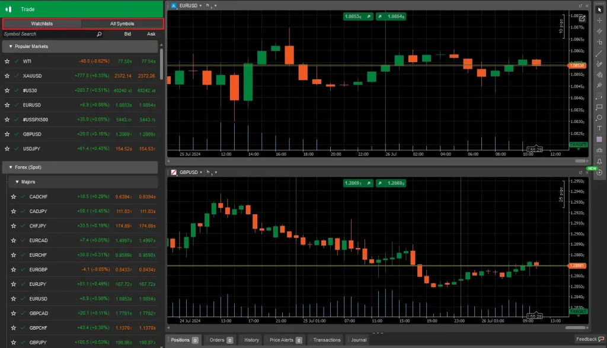607x348 pixels.
Task: Select the fourth drawing tool below the crosshairs
Action: coord(599,42)
